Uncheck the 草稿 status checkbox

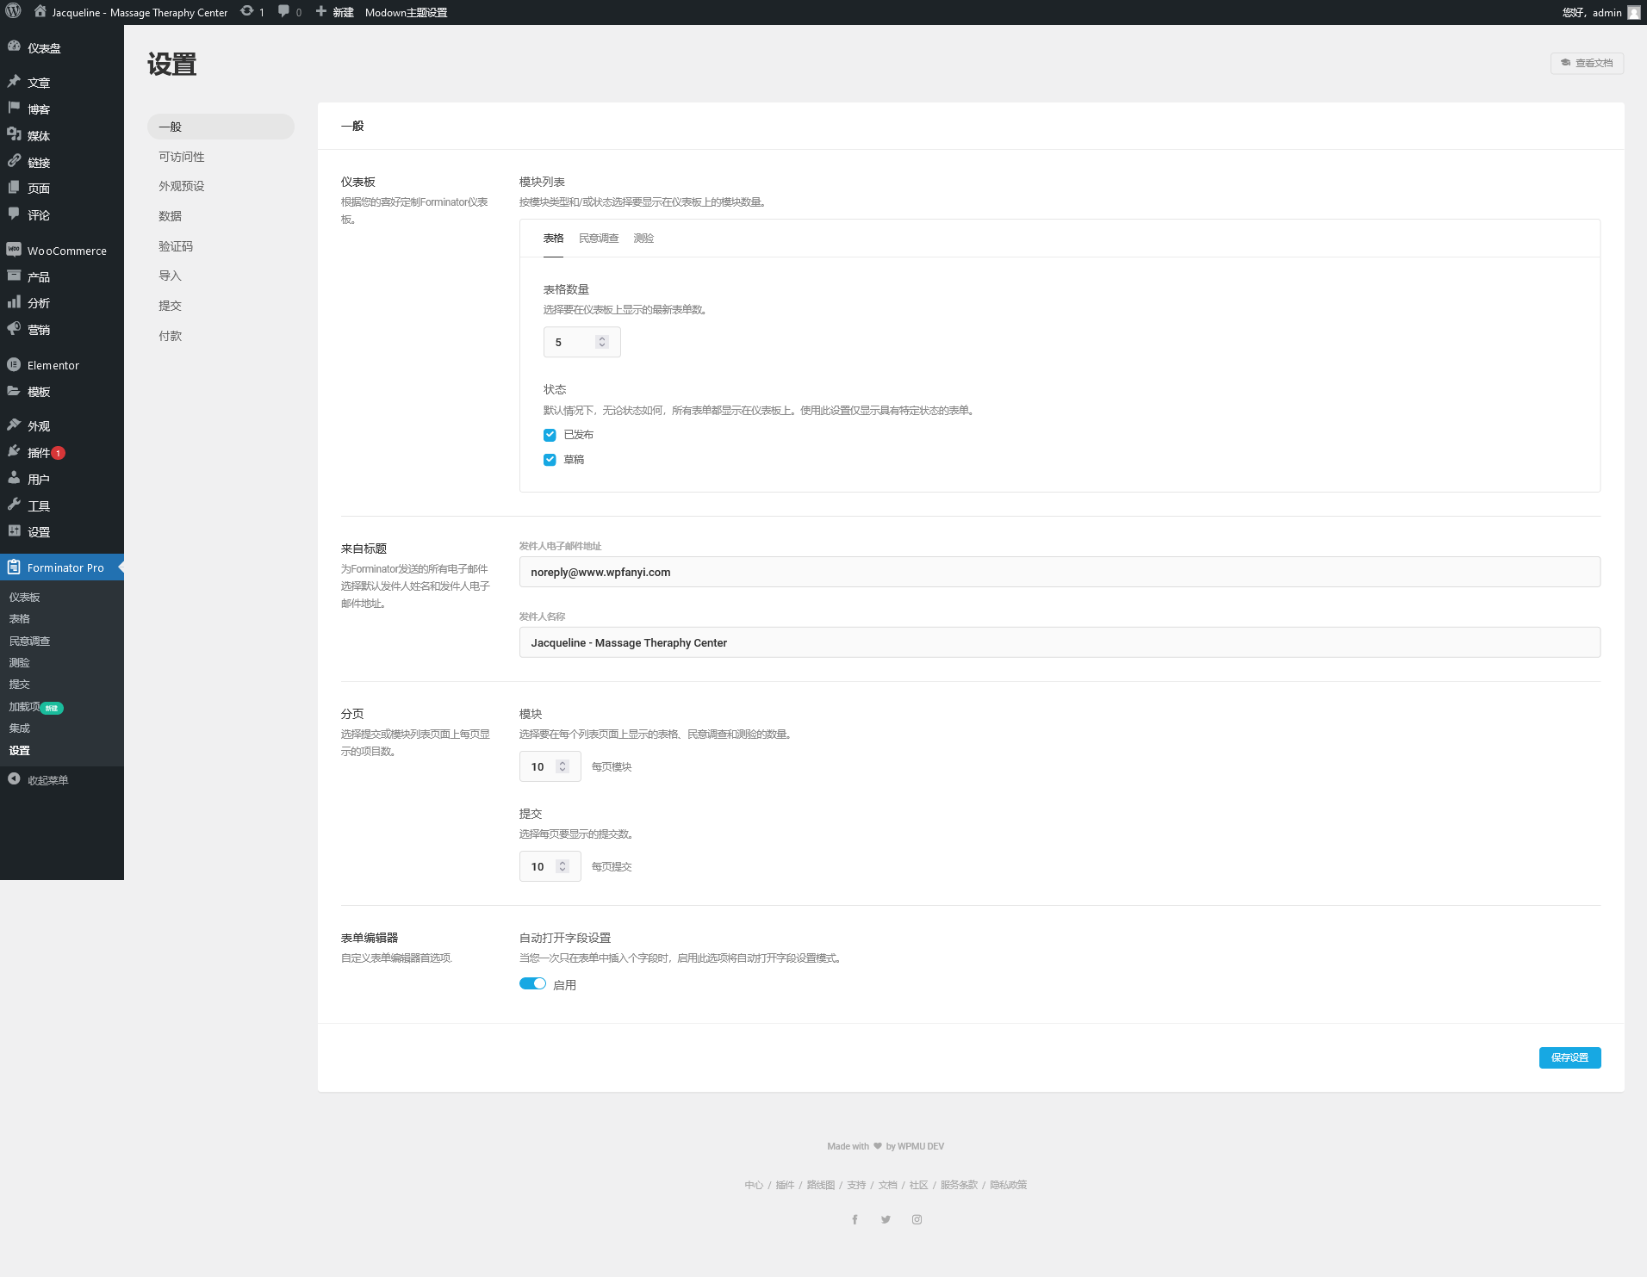[550, 460]
